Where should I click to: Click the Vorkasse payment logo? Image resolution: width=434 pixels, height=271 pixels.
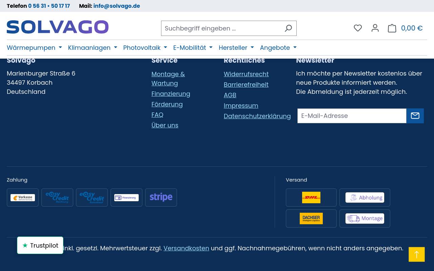(23, 197)
